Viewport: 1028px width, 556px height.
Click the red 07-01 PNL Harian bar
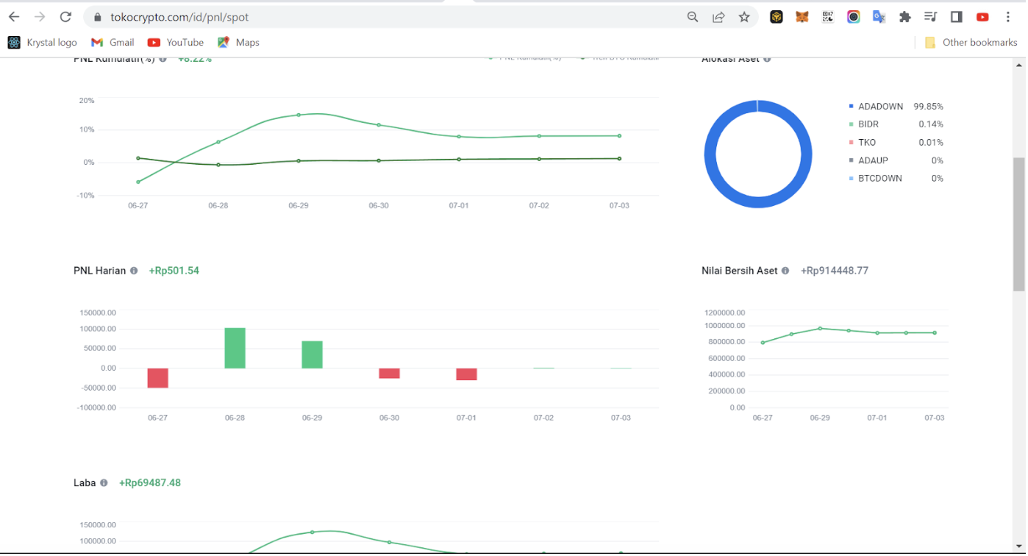click(x=466, y=374)
